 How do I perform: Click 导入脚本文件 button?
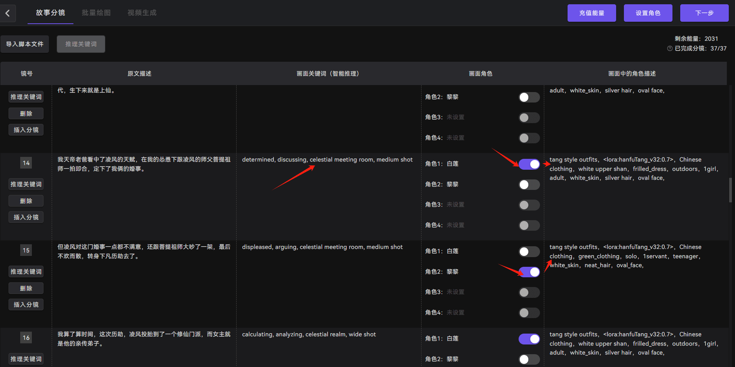(24, 44)
